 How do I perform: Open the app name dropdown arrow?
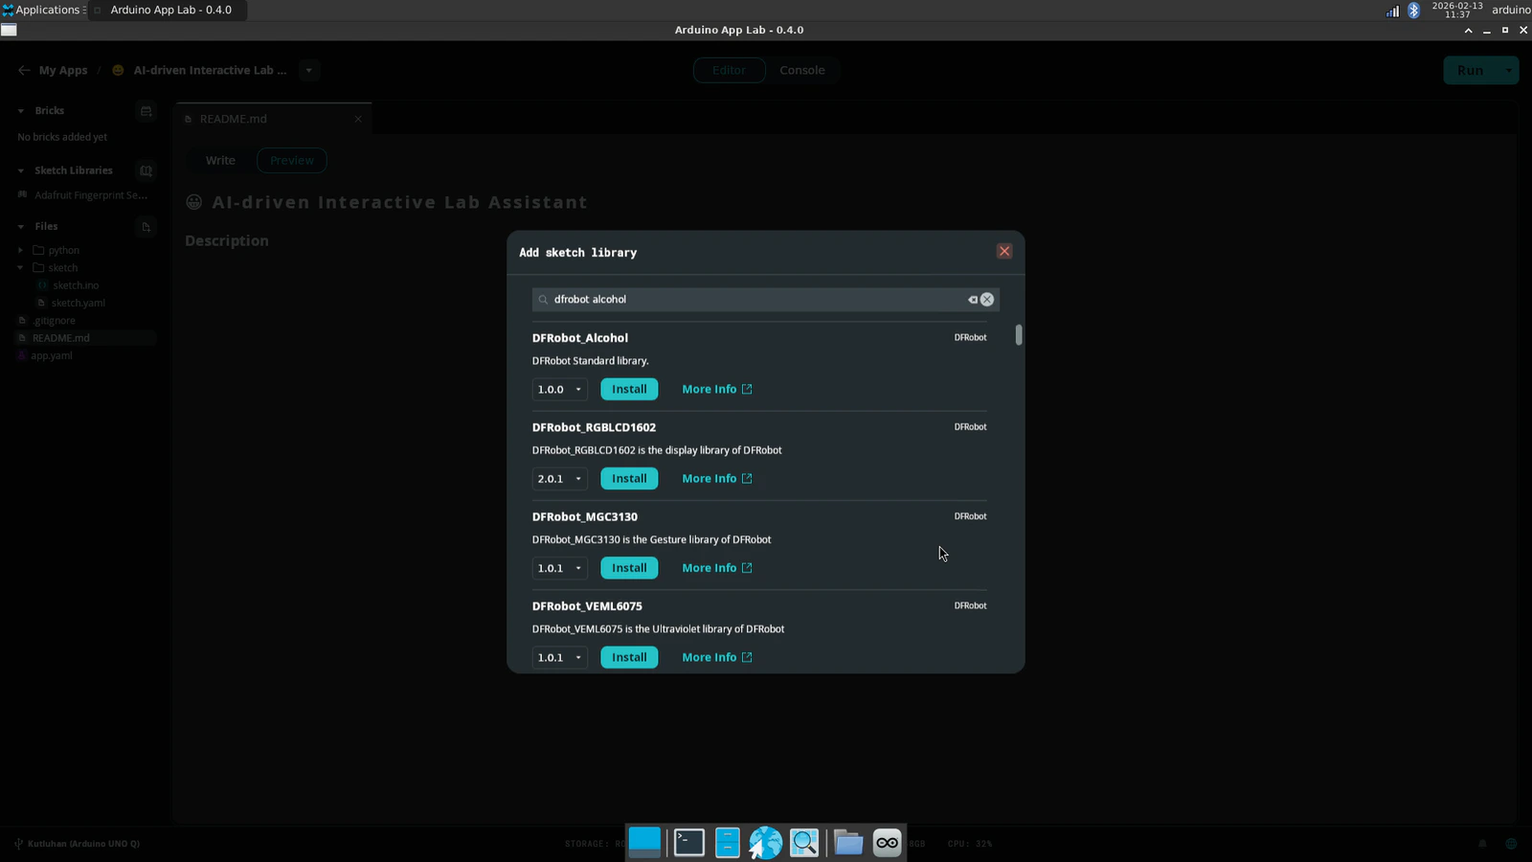coord(308,70)
